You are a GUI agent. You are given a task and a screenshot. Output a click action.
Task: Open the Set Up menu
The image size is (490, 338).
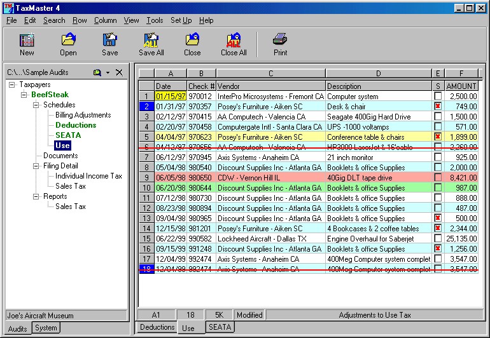181,20
